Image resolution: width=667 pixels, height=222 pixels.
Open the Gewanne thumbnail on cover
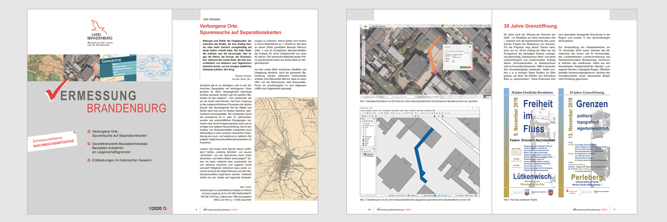click(x=117, y=67)
